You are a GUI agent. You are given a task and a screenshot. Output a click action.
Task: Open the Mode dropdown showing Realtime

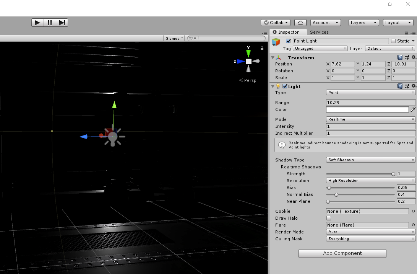[371, 119]
